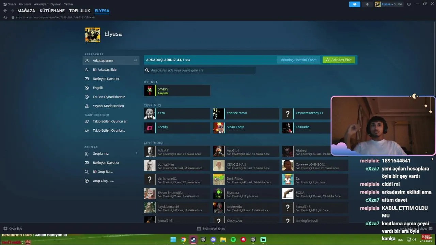The height and width of the screenshot is (245, 436).
Task: Click the big picture mode icon
Action: coord(409,4)
